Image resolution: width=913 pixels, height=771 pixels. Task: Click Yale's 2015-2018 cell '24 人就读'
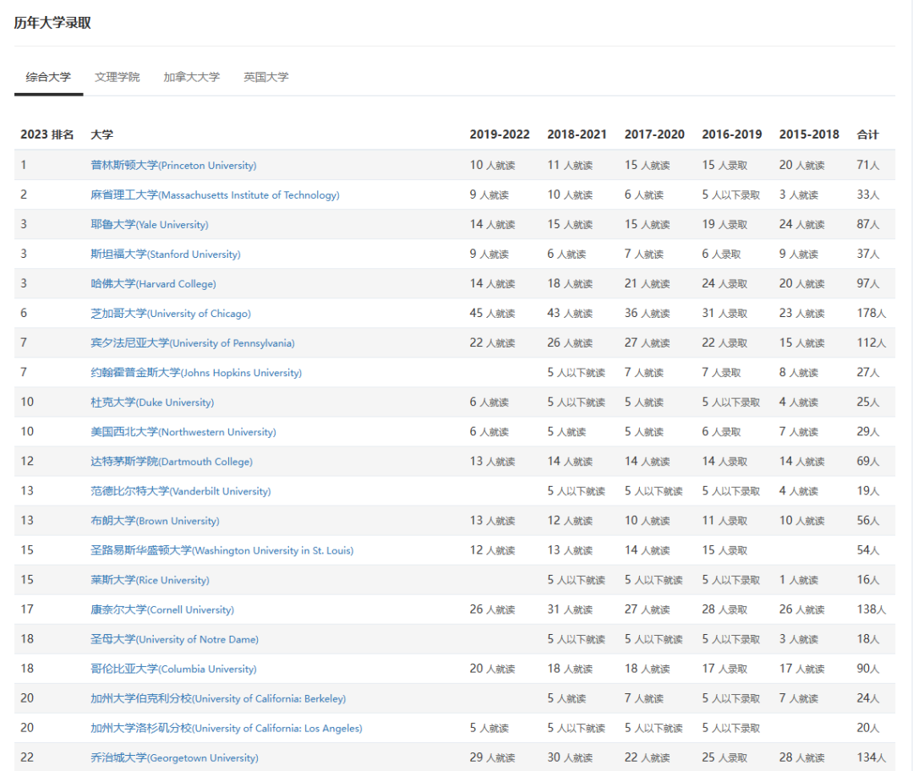(802, 225)
